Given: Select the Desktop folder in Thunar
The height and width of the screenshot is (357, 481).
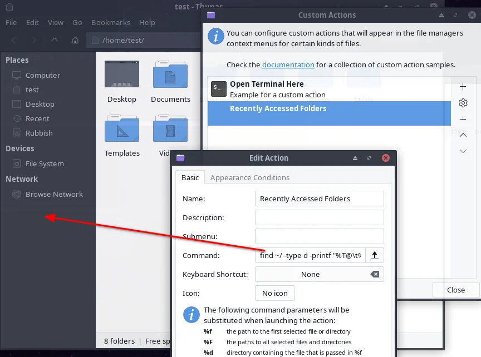Looking at the screenshot, I should click(x=121, y=81).
